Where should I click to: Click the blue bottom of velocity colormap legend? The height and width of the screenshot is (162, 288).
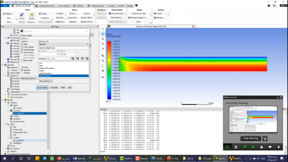point(109,98)
